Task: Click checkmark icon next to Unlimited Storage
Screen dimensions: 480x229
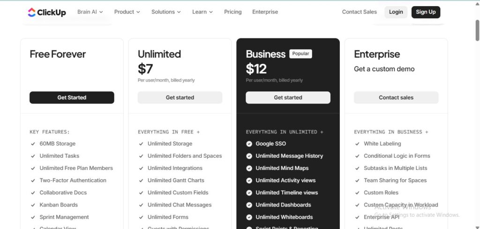Action: [141, 144]
